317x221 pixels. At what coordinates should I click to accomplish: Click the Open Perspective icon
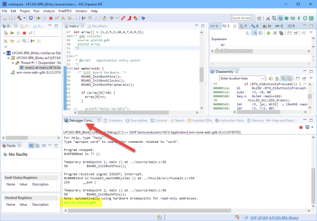259,18
